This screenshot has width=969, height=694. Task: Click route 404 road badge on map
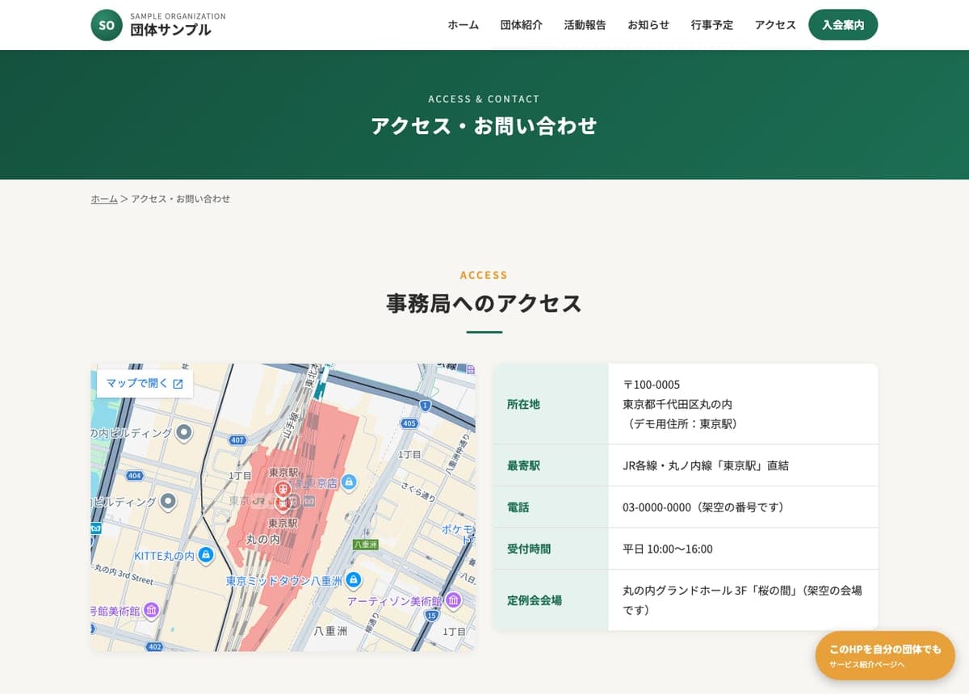pyautogui.click(x=135, y=476)
